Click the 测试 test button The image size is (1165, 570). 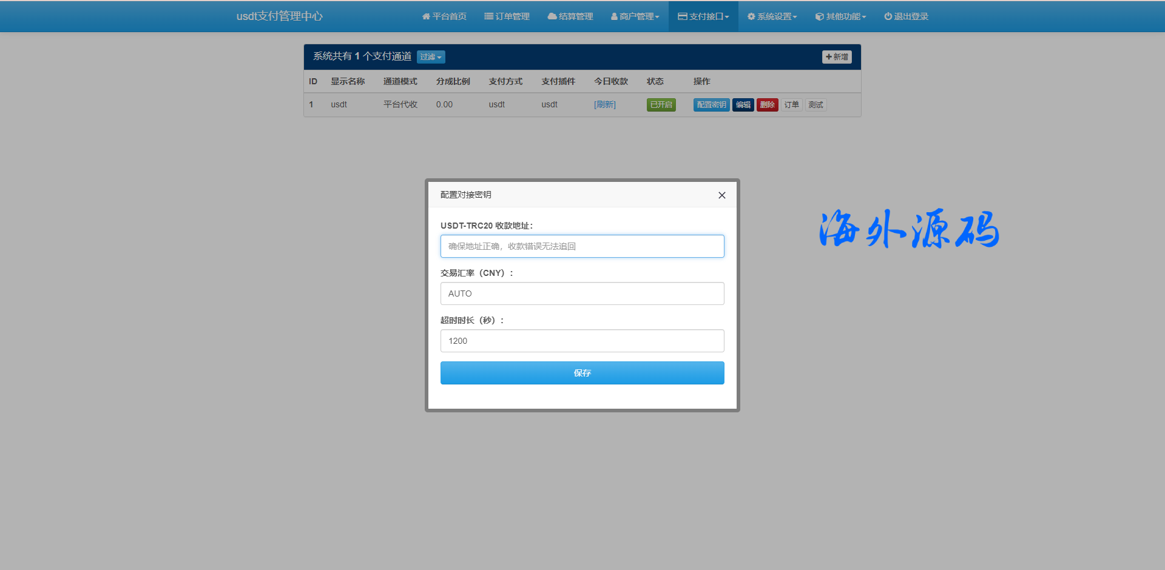815,105
